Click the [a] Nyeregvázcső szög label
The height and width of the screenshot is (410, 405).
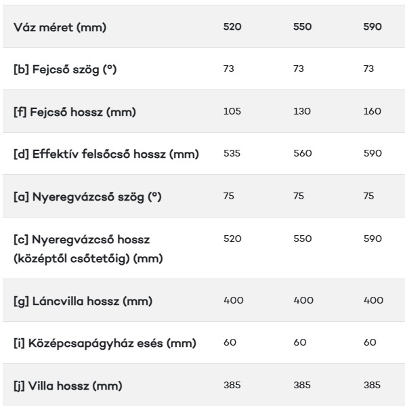pyautogui.click(x=87, y=197)
